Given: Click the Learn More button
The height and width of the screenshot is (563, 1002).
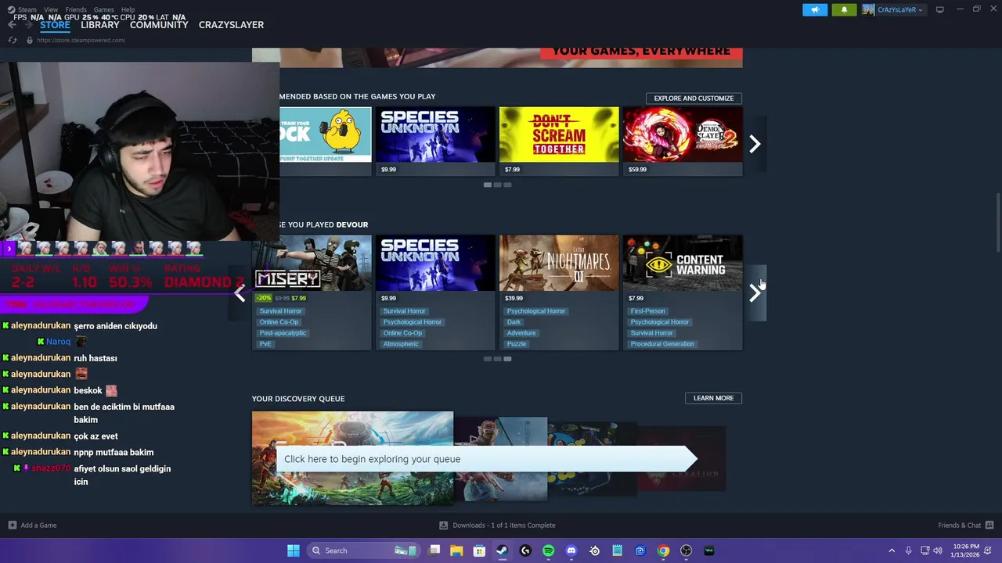Looking at the screenshot, I should [713, 398].
